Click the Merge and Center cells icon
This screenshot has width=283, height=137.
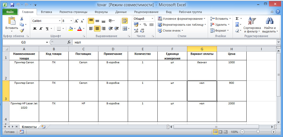(125, 28)
